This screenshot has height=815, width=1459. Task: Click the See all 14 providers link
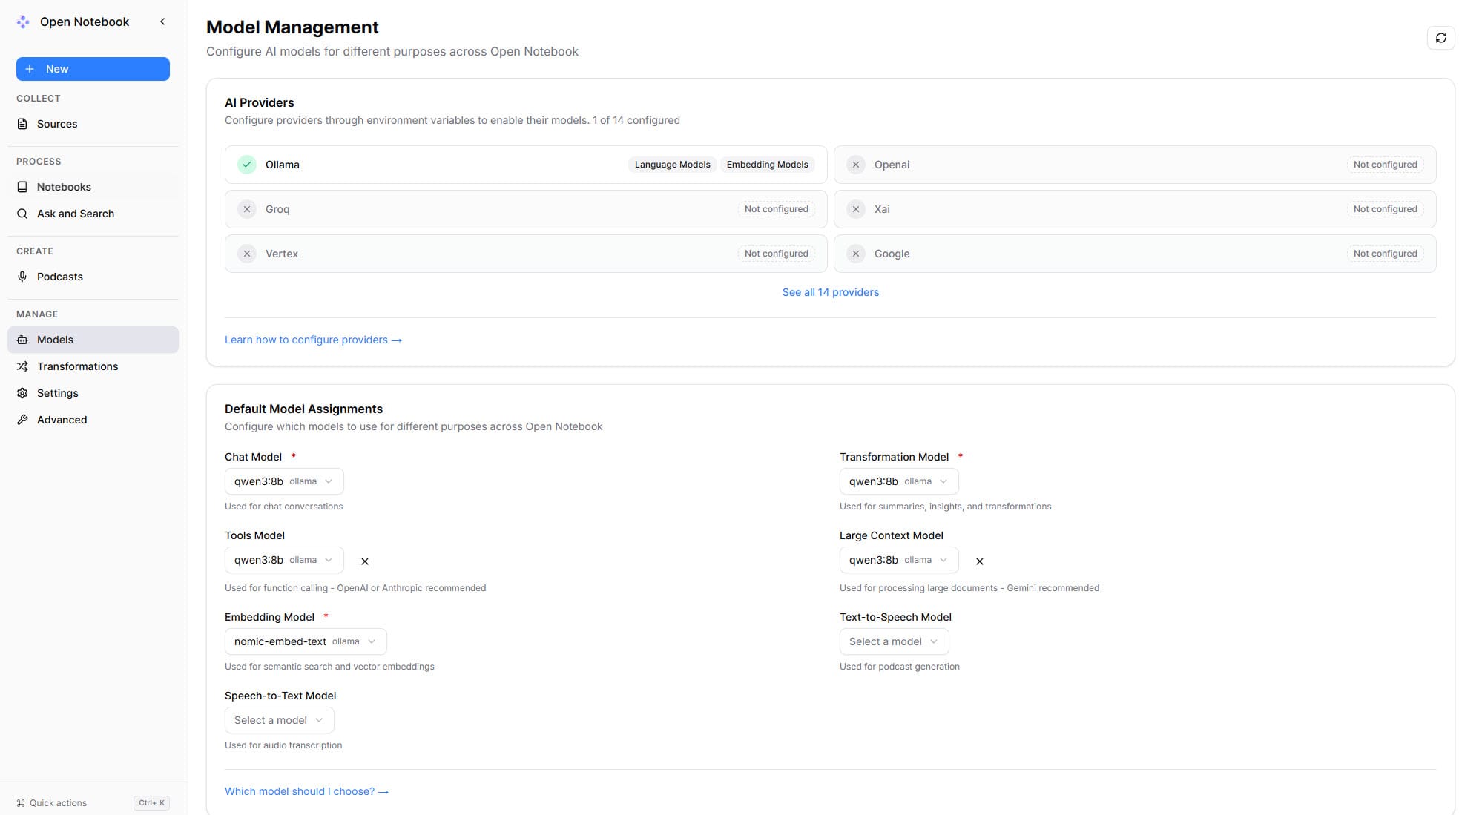[830, 292]
